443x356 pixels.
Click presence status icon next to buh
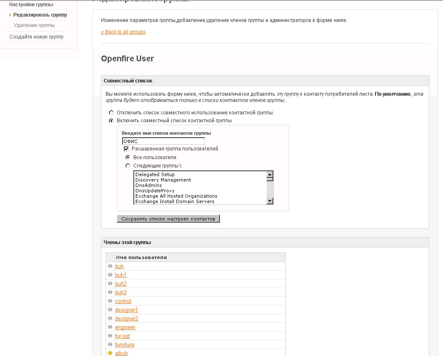click(x=110, y=266)
